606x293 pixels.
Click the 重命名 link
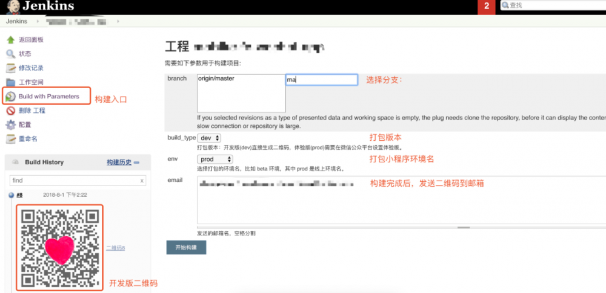28,139
